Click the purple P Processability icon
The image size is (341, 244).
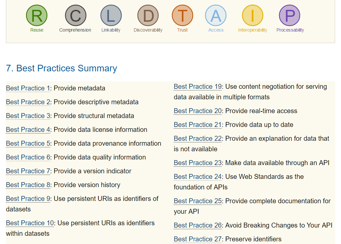[x=290, y=15]
